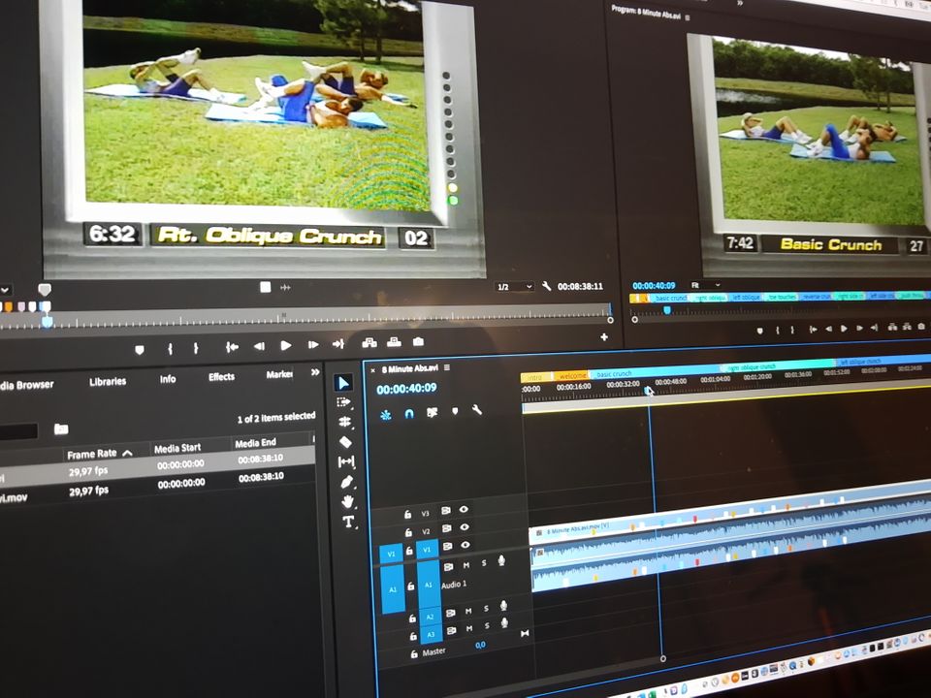Click the new bin folder icon
The height and width of the screenshot is (698, 931).
tap(61, 428)
